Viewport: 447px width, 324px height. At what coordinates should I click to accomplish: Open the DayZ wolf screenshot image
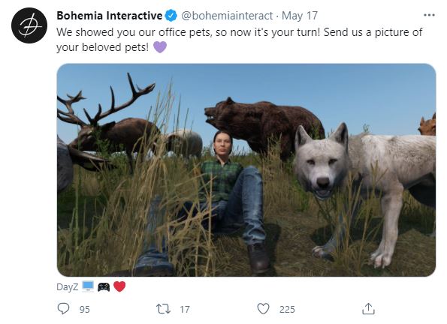click(246, 170)
